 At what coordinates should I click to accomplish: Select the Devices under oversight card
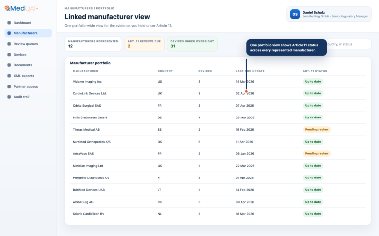click(192, 44)
